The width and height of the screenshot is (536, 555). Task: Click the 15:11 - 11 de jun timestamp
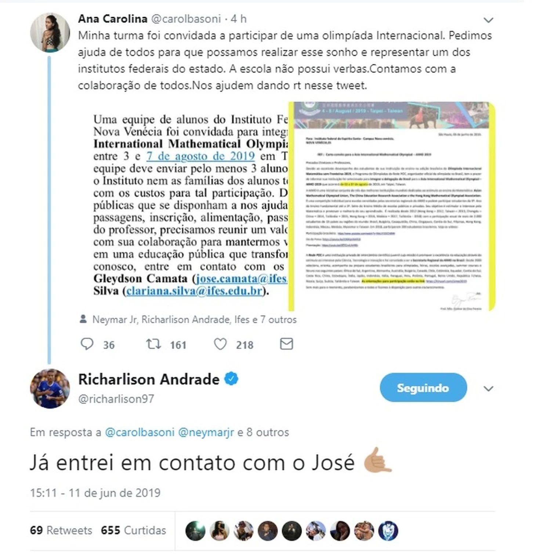pyautogui.click(x=95, y=493)
